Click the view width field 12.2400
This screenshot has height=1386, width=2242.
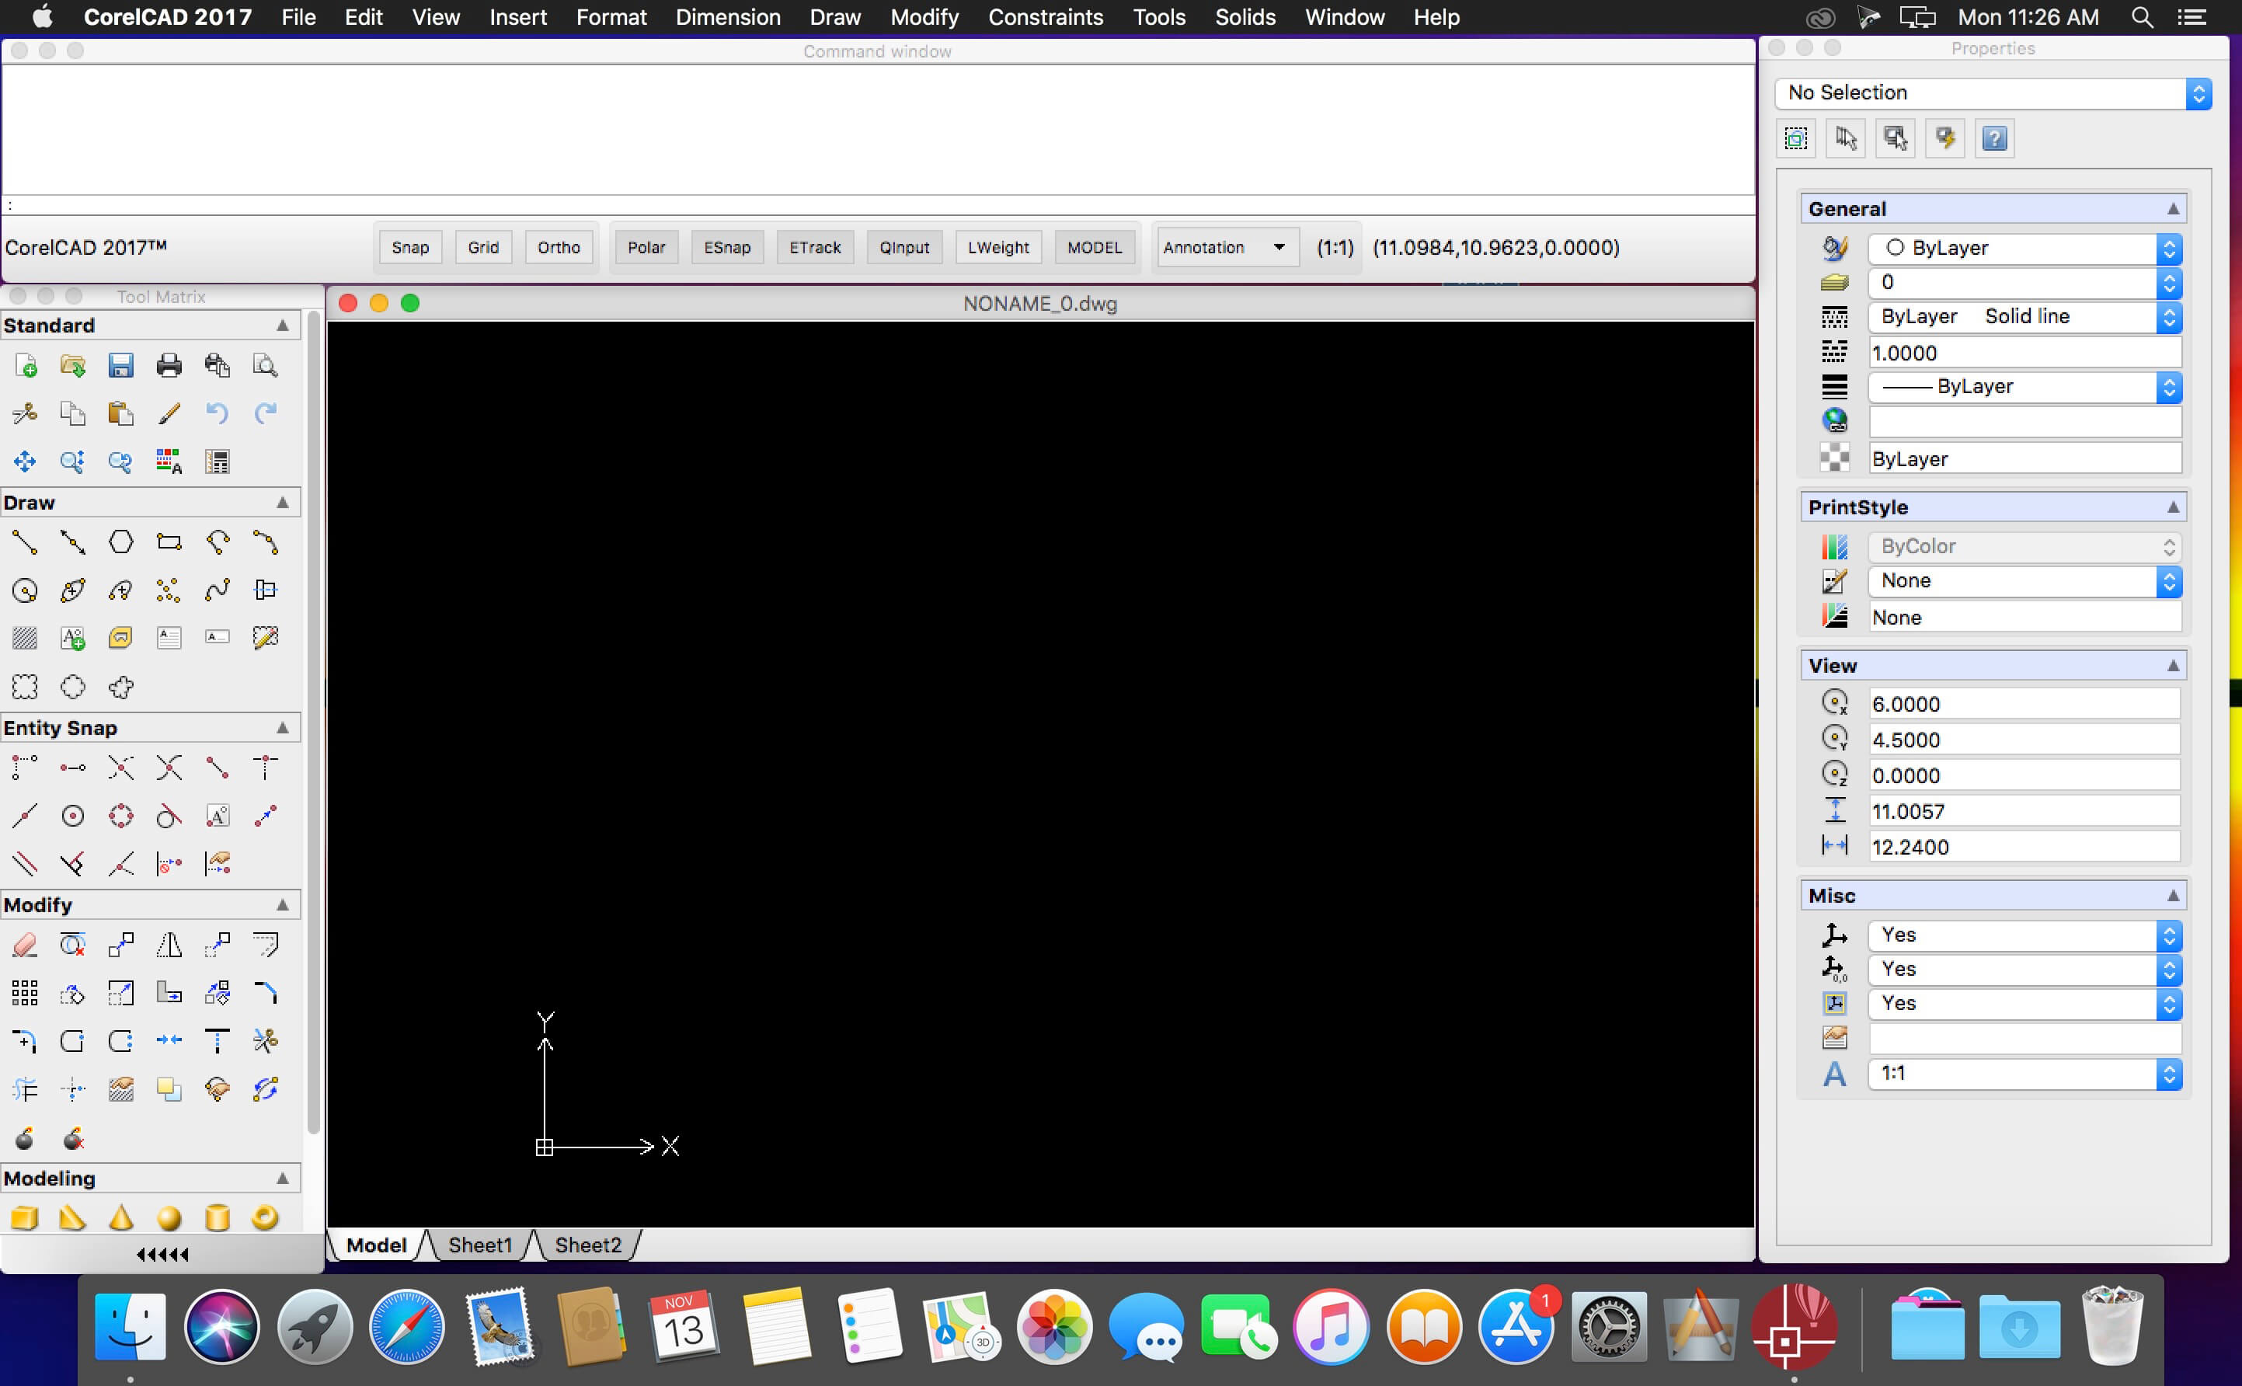click(x=2024, y=847)
